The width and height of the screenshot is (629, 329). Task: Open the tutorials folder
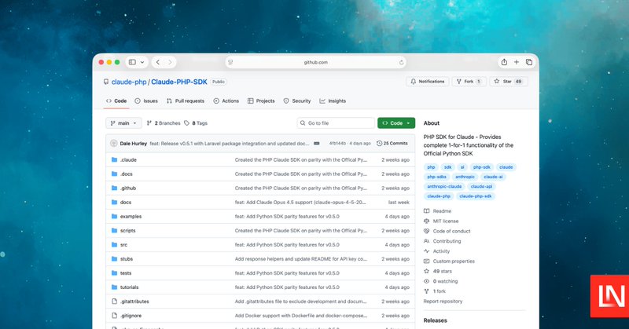[x=129, y=287]
